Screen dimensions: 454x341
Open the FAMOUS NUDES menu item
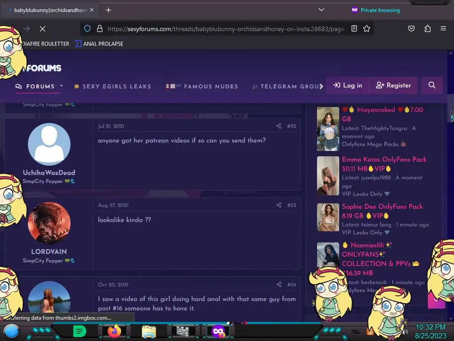click(x=202, y=87)
